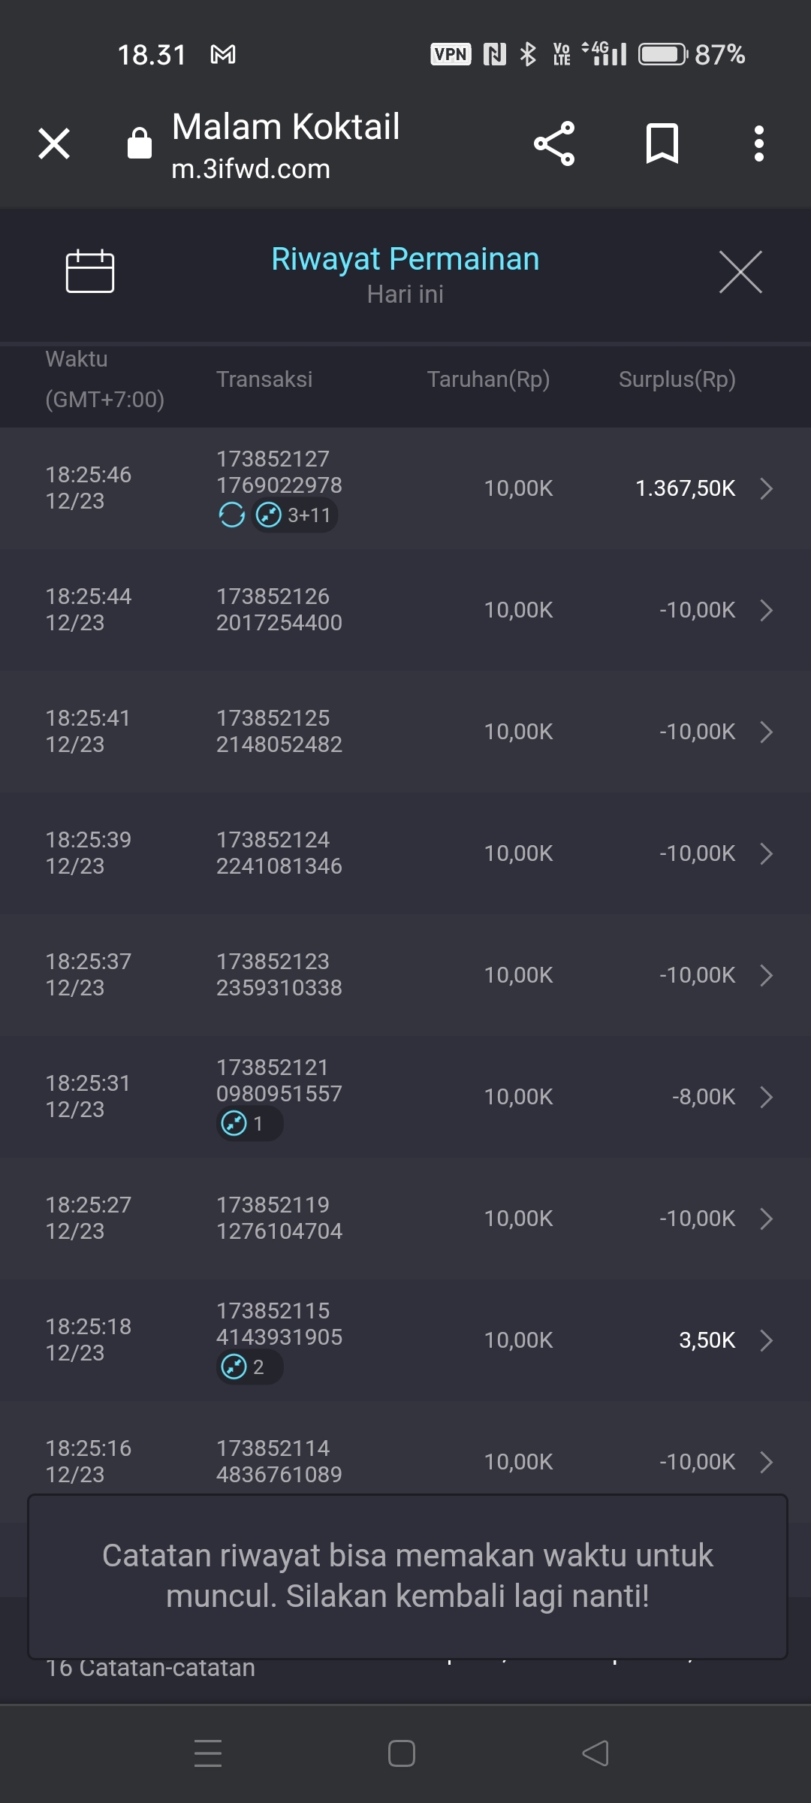Tap the browser share icon
This screenshot has width=811, height=1803.
click(554, 143)
